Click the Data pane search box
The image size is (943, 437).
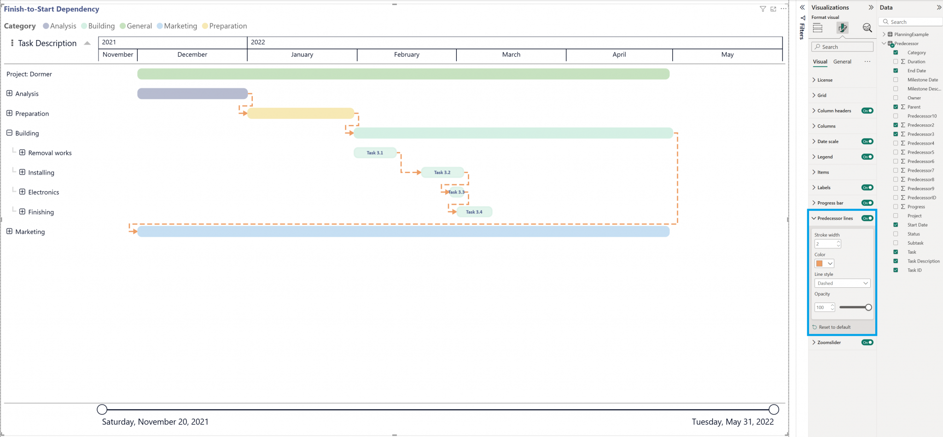point(910,22)
